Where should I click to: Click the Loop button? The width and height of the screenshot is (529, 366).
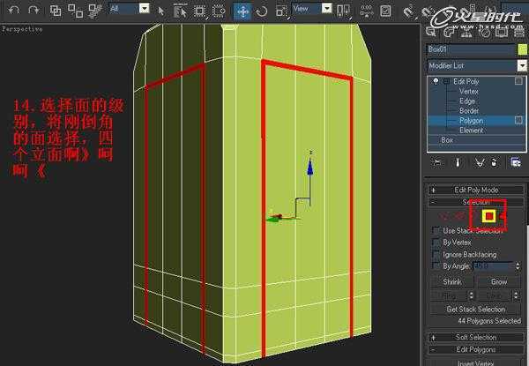click(495, 295)
